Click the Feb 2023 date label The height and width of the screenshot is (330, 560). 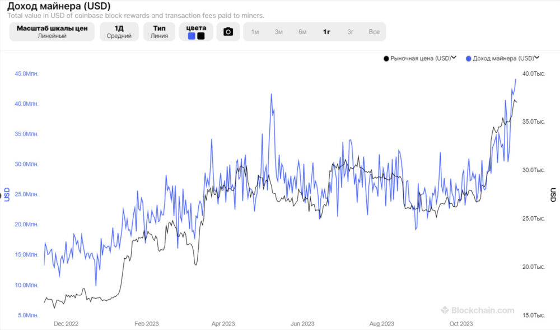[x=146, y=324]
